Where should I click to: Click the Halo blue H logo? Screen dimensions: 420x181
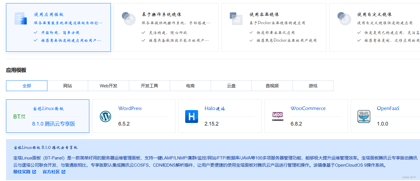(x=191, y=116)
